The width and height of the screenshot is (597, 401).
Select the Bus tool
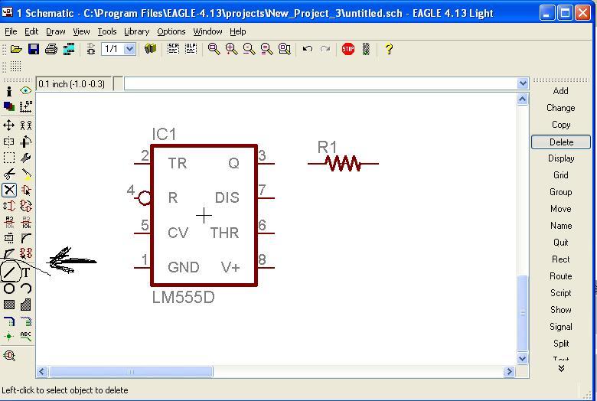(x=9, y=321)
